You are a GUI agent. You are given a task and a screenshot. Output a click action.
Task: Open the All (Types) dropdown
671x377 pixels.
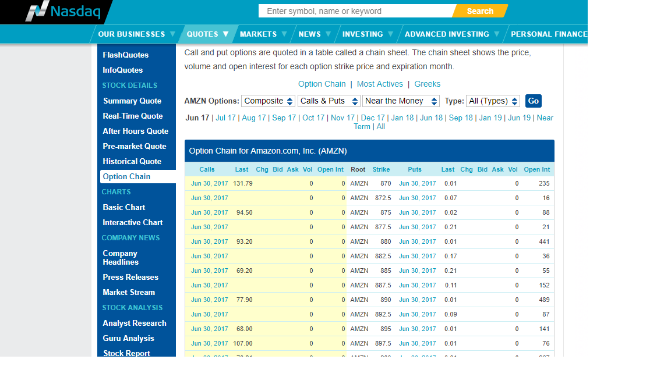[493, 101]
